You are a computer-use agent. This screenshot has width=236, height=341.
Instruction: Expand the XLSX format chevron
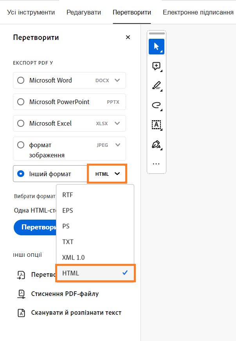(117, 123)
